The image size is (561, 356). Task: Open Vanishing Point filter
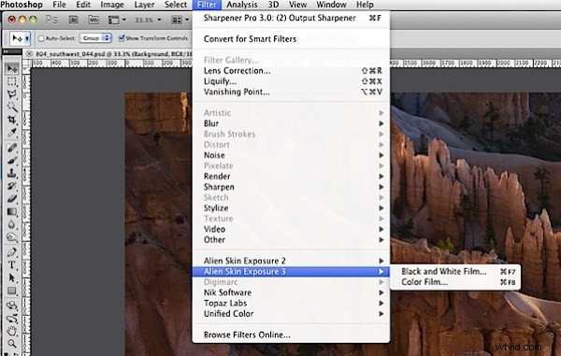tap(291, 92)
